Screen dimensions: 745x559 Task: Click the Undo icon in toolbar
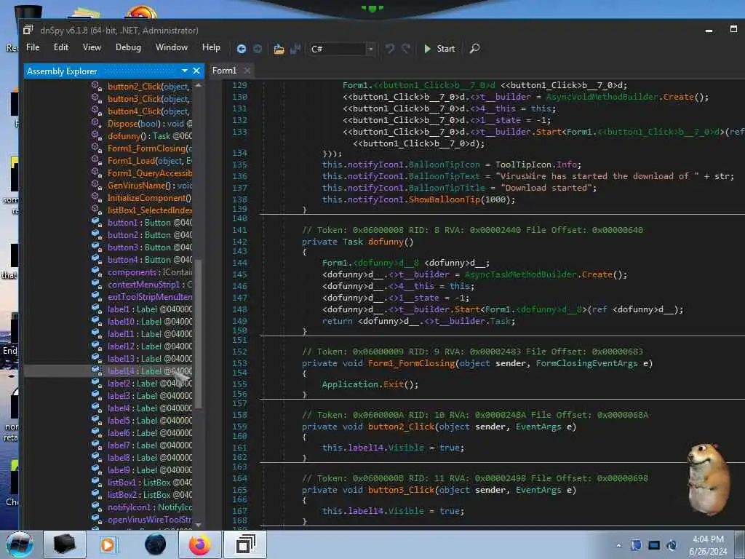[x=390, y=49]
